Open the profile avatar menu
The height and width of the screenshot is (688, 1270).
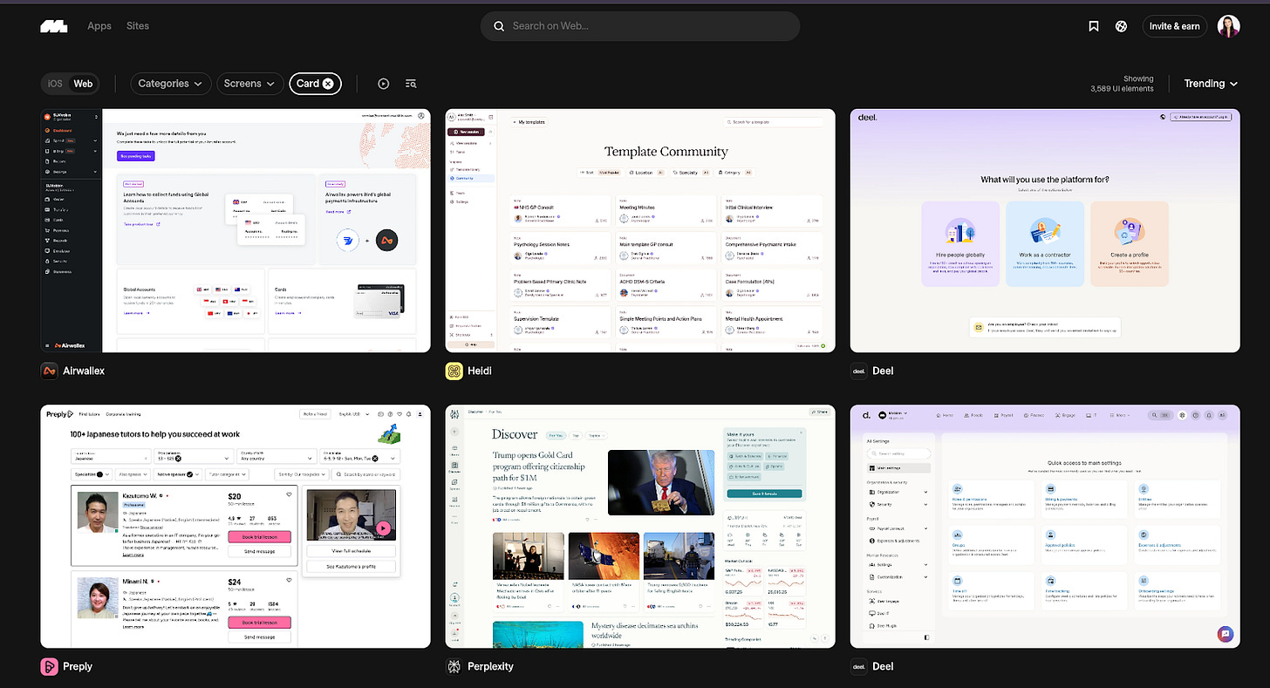tap(1229, 26)
